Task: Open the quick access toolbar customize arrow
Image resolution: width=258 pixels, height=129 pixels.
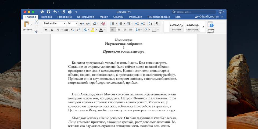Action: [x=76, y=12]
